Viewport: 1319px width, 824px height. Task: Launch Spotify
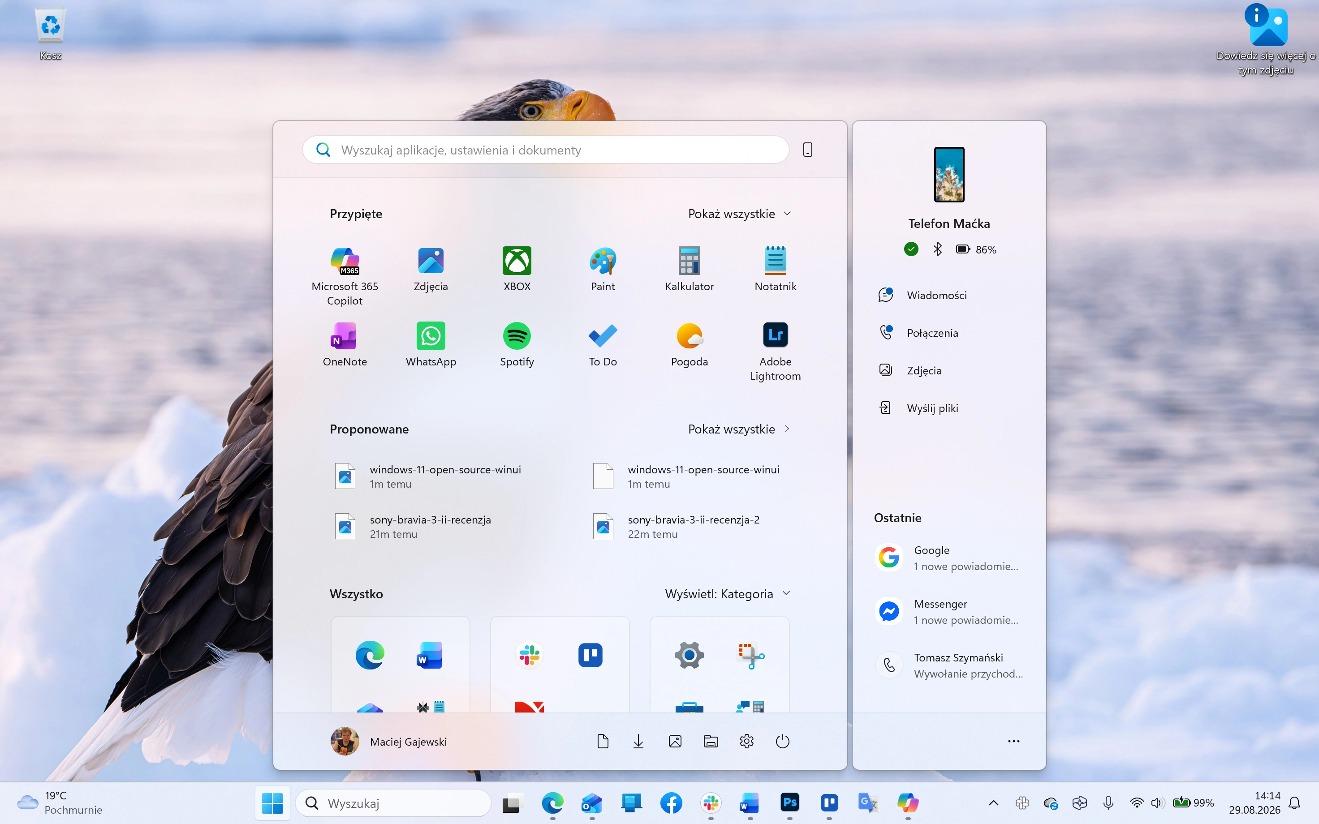517,344
